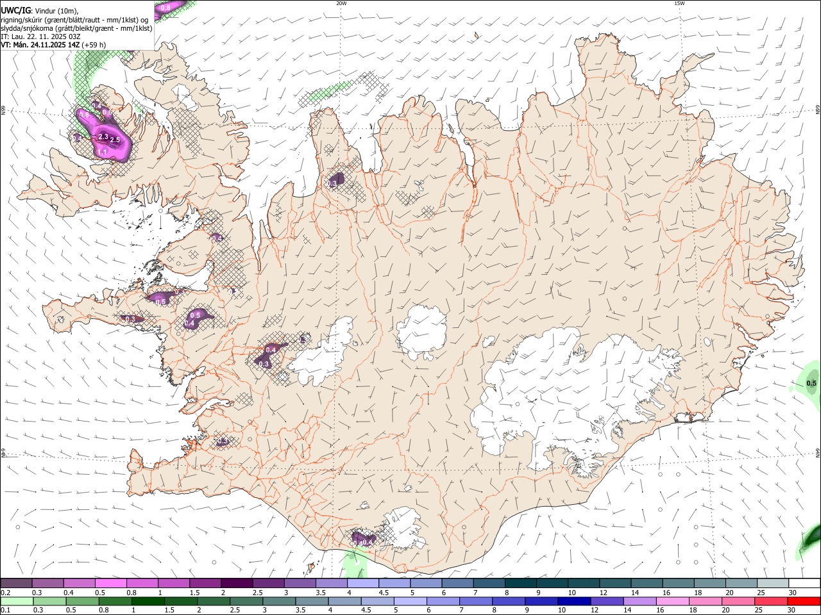Click the 'VT: Mán. 24.11.2025 14Z' valid time
This screenshot has height=615, width=821.
41,45
